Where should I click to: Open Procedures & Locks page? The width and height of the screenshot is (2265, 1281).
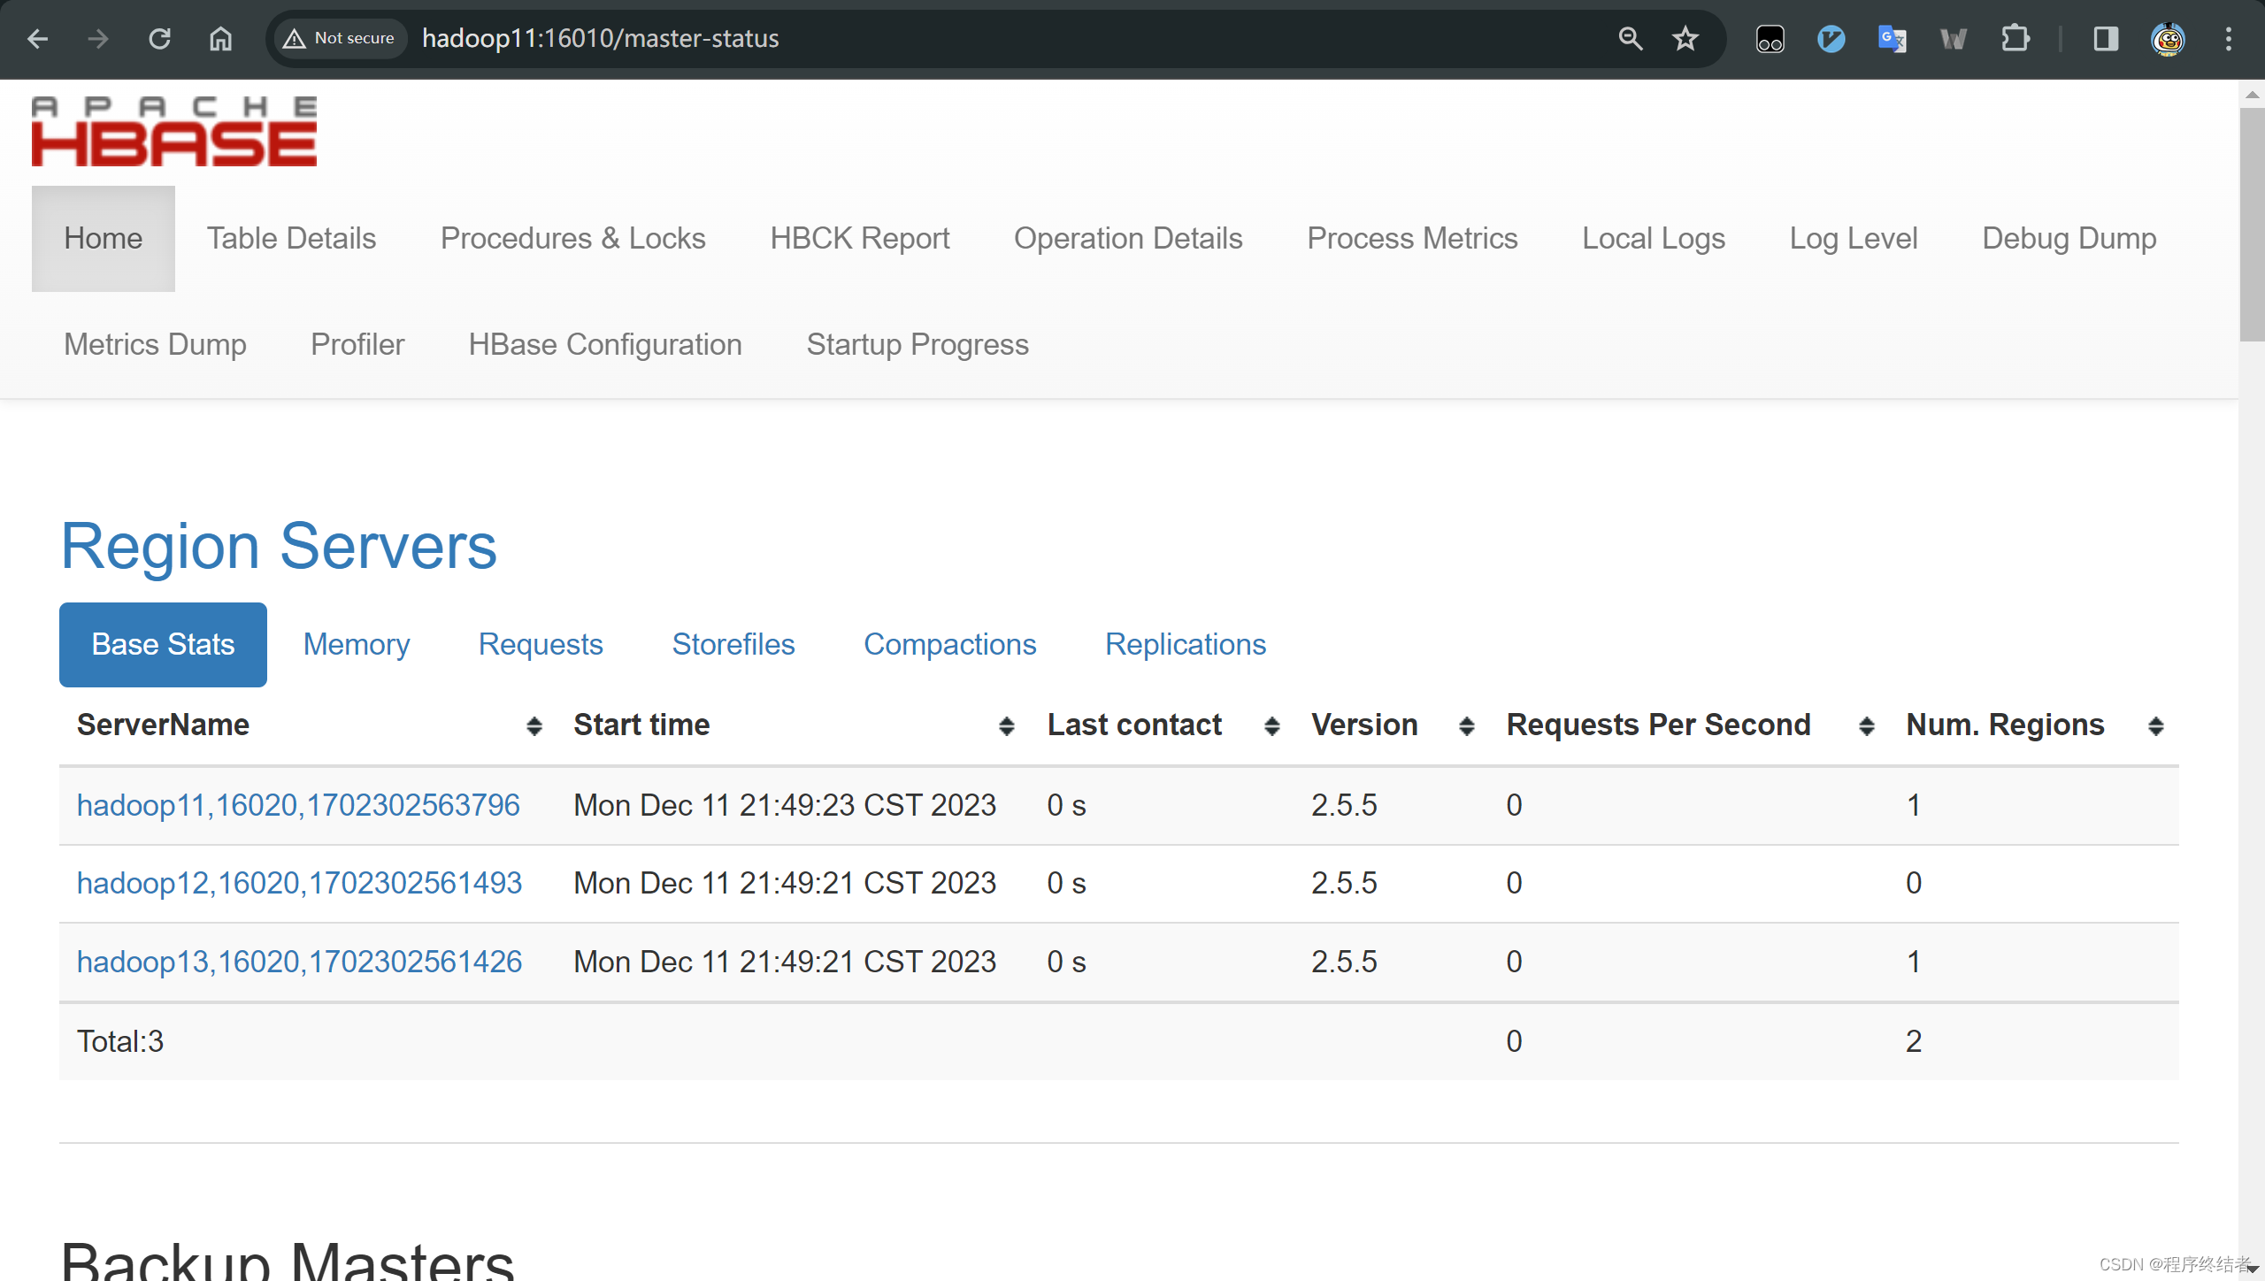572,238
